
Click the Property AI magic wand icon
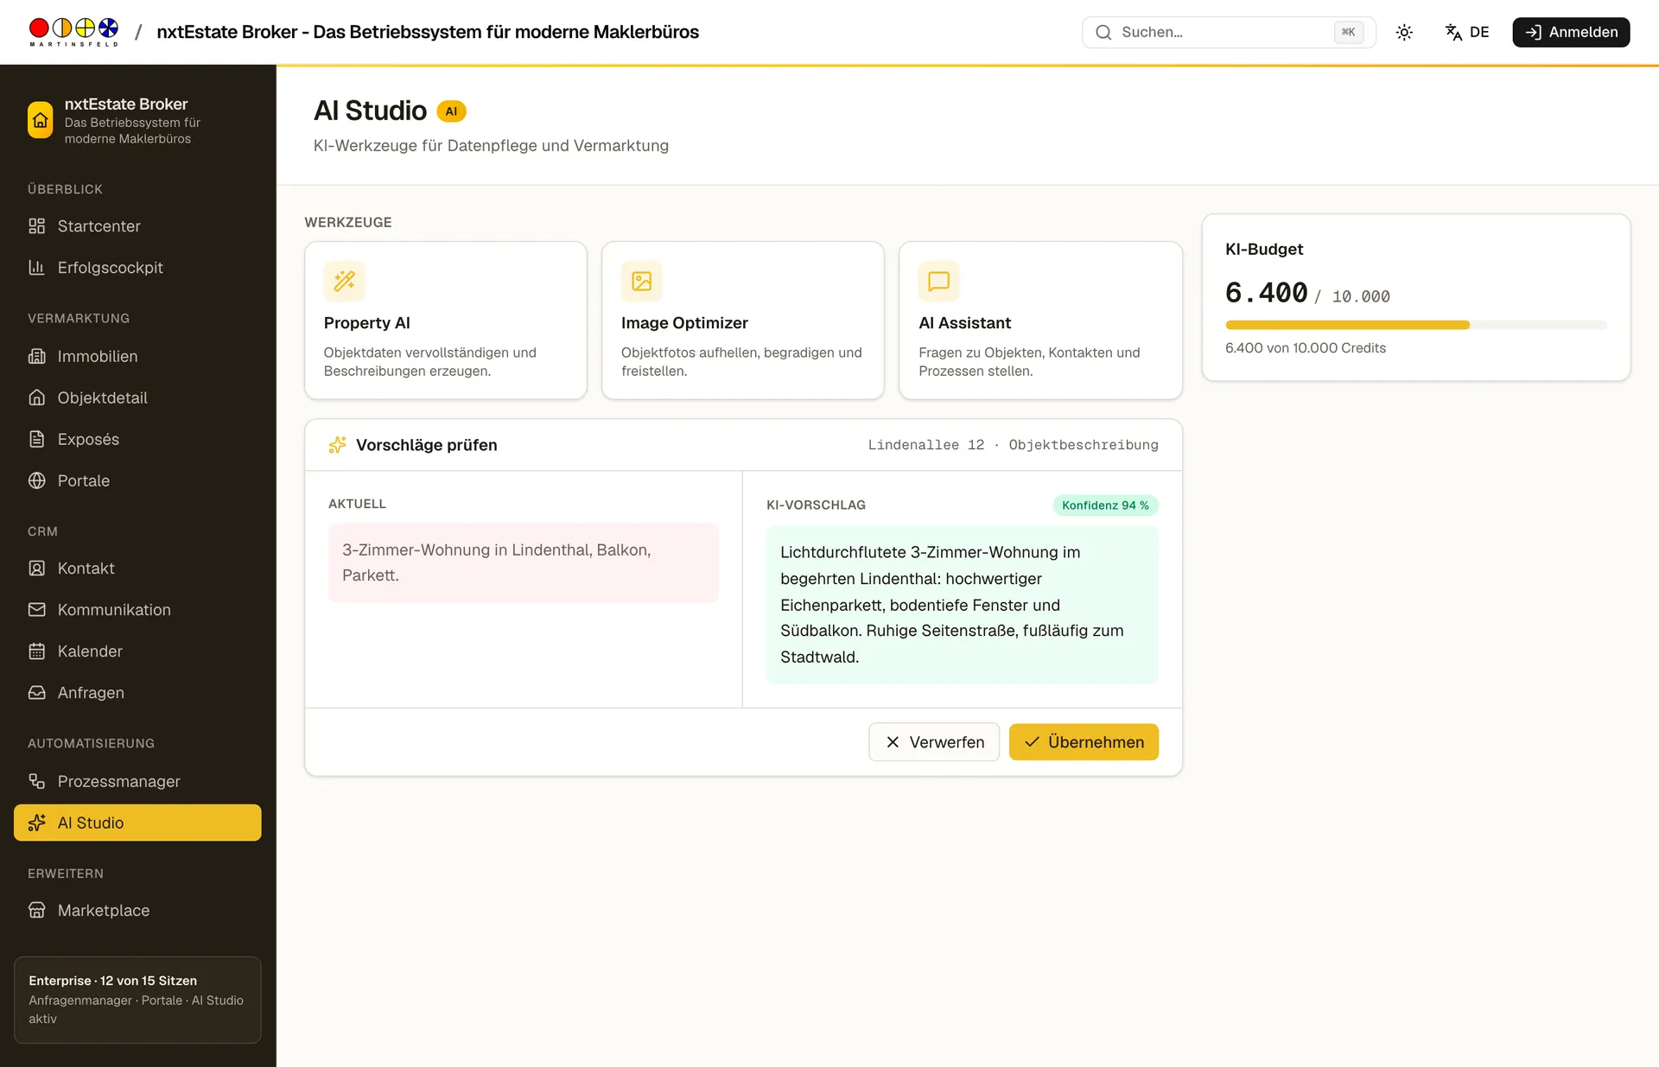pos(344,281)
